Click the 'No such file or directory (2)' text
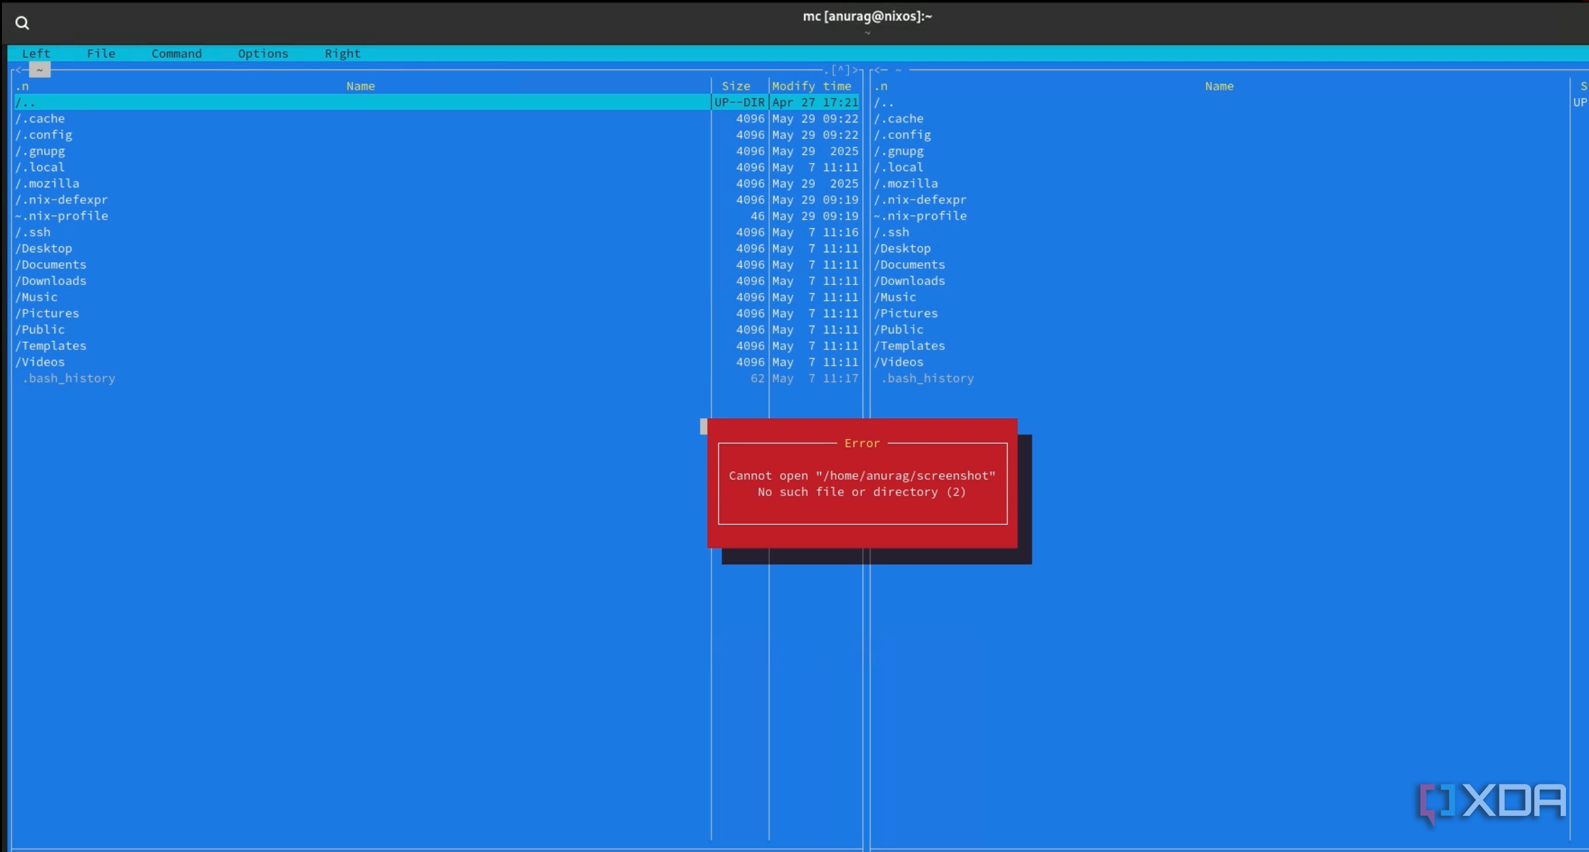This screenshot has width=1589, height=852. pos(862,492)
